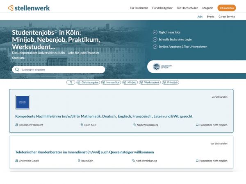246x184 pixels.
Task: Click the Universität zu Köln seal logo
Action: (156, 67)
